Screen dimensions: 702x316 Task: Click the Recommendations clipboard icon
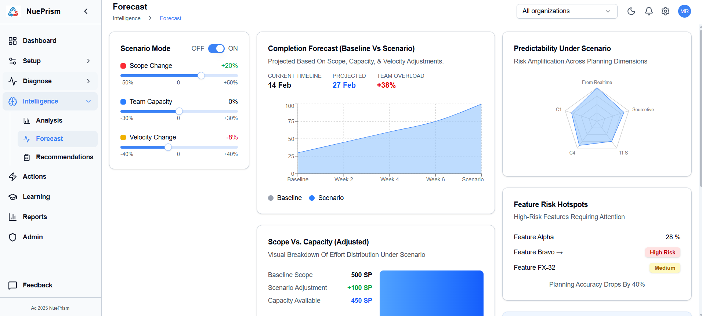coord(27,157)
